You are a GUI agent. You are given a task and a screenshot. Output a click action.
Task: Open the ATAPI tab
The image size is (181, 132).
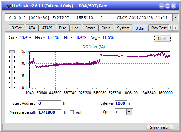click(47, 28)
